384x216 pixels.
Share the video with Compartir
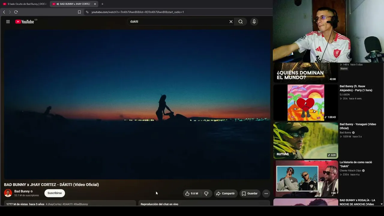coord(226,193)
